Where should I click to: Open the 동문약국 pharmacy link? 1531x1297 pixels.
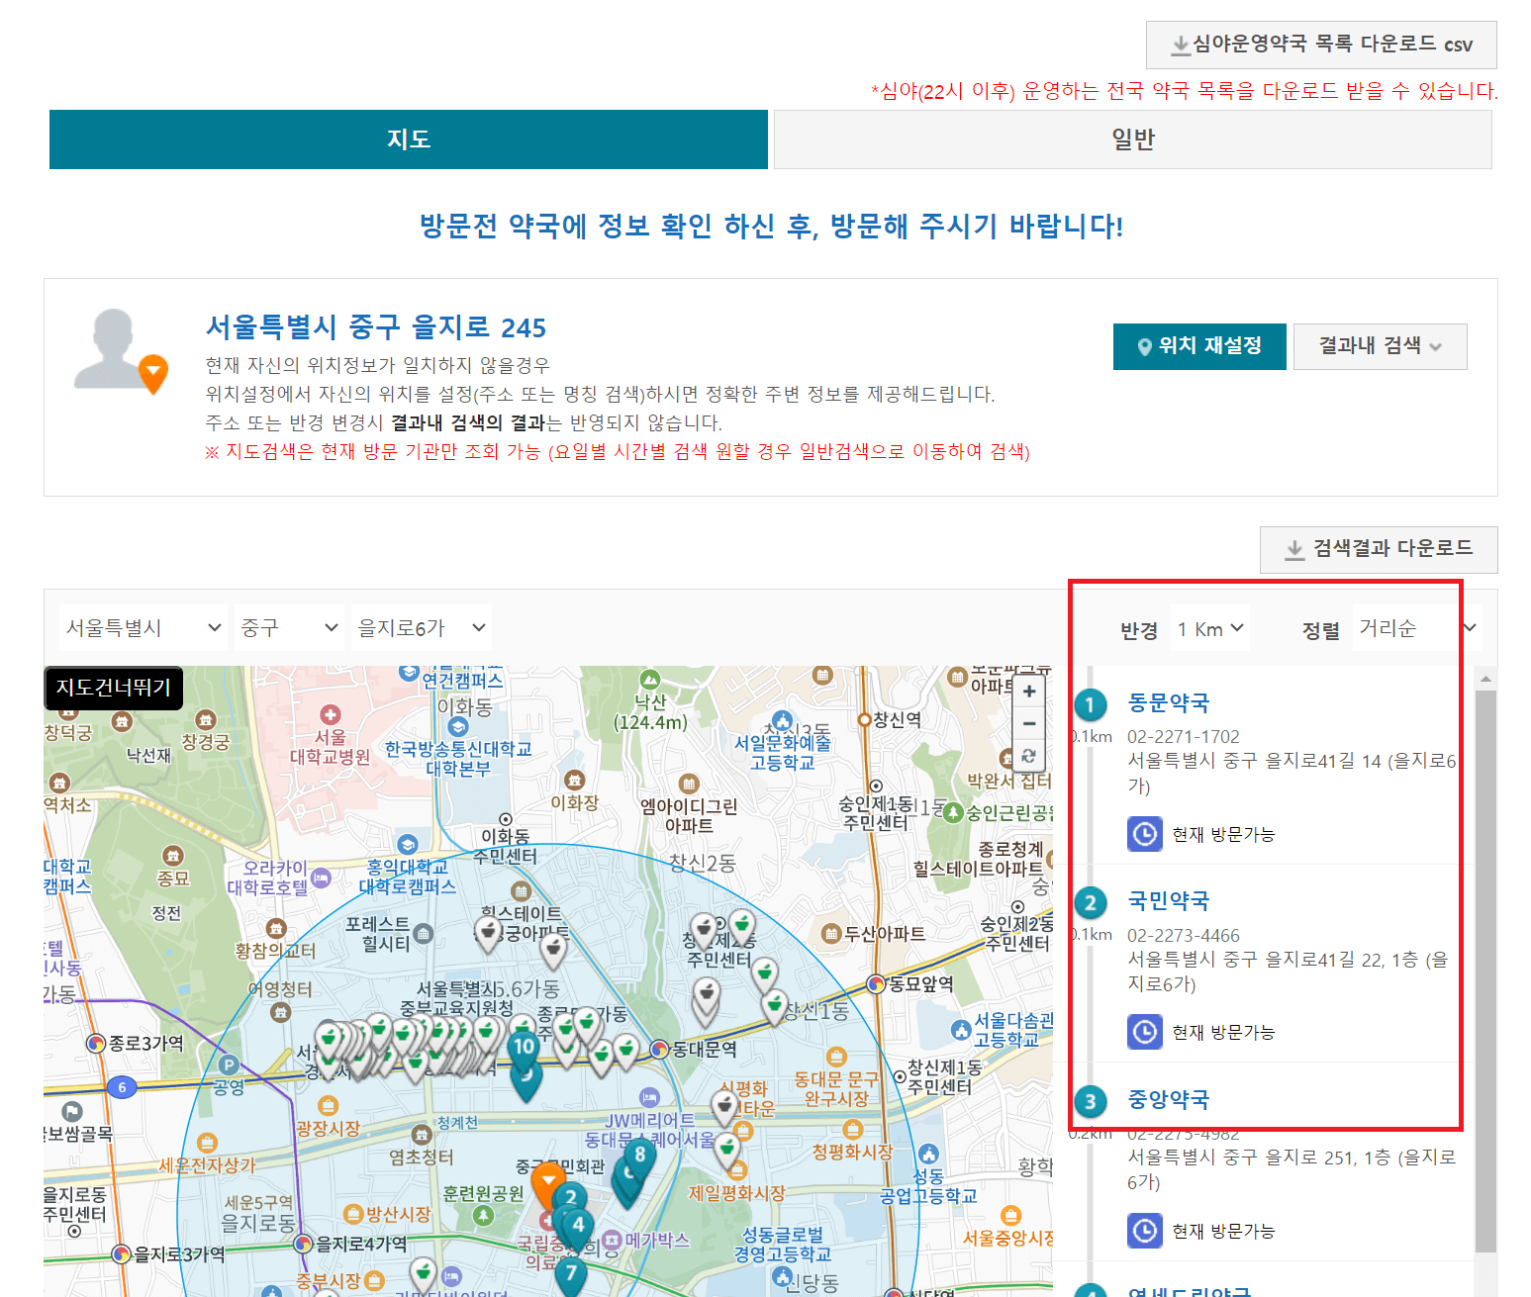[1169, 703]
